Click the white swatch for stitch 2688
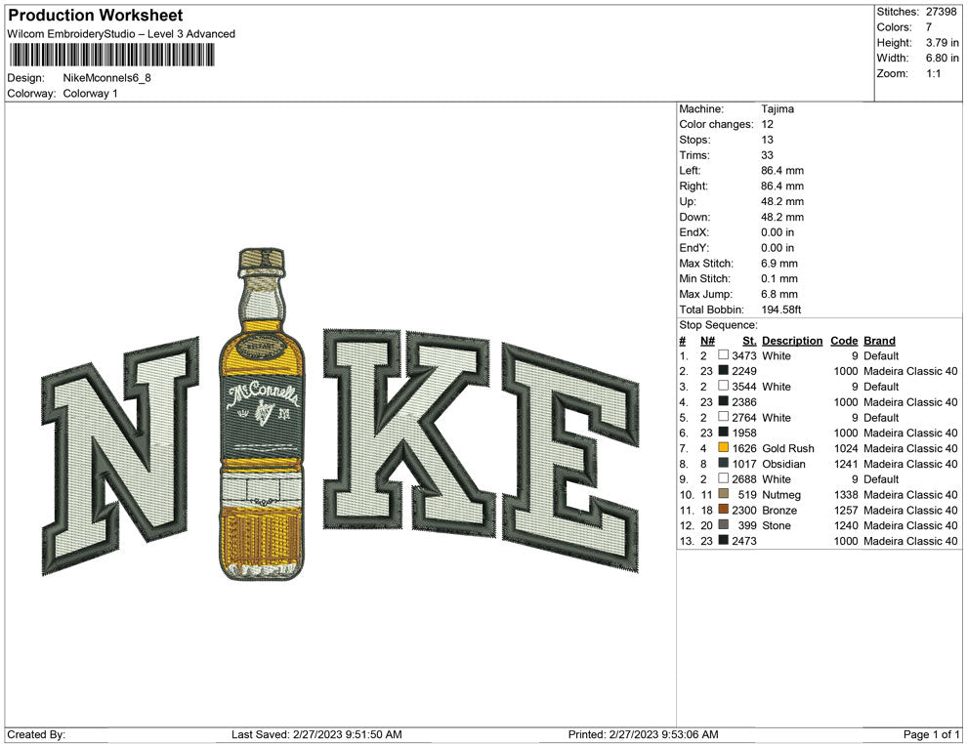Viewport: 967px width, 744px height. 724,478
